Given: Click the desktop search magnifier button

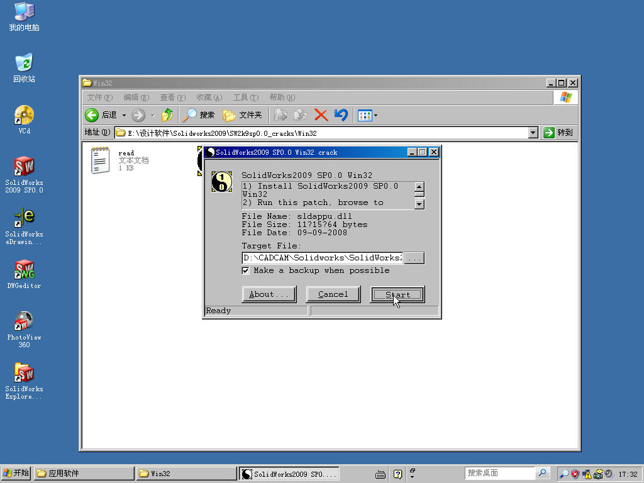Looking at the screenshot, I should (x=543, y=473).
